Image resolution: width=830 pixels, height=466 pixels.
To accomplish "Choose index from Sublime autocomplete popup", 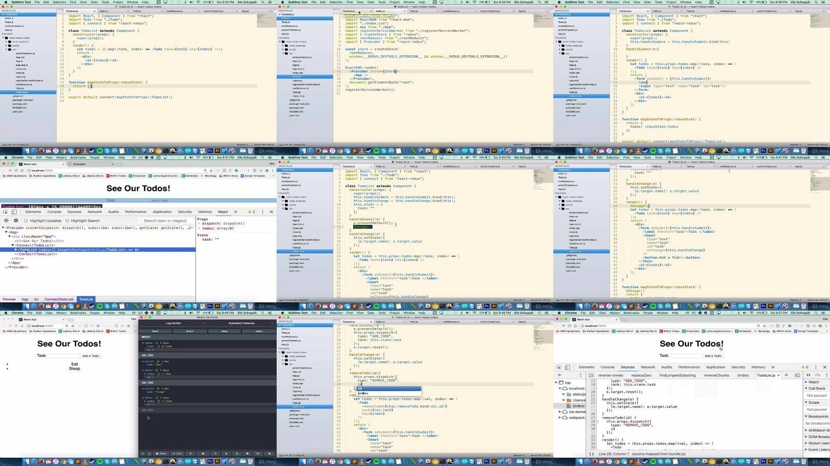I will 388,393.
